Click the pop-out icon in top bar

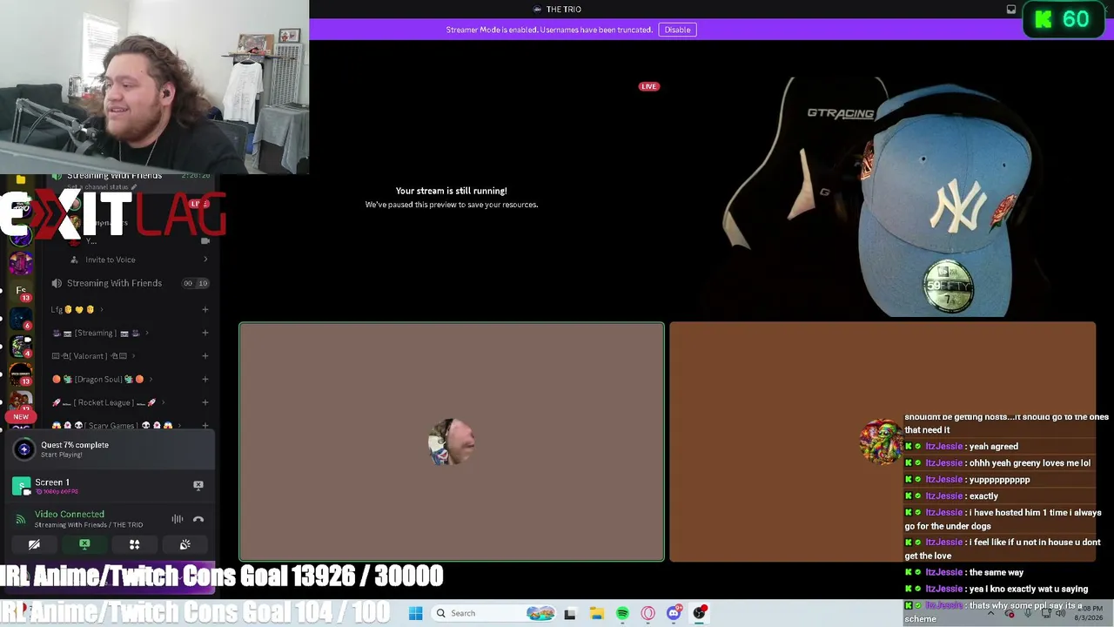tap(1011, 10)
